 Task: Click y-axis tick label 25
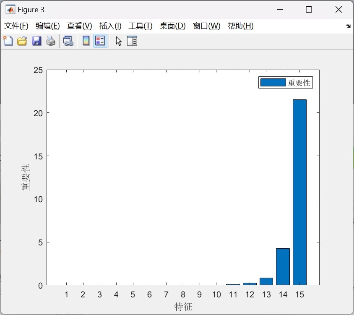pos(38,70)
